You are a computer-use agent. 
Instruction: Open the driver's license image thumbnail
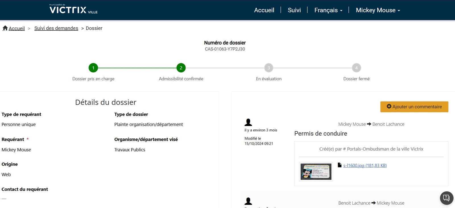[x=316, y=171]
